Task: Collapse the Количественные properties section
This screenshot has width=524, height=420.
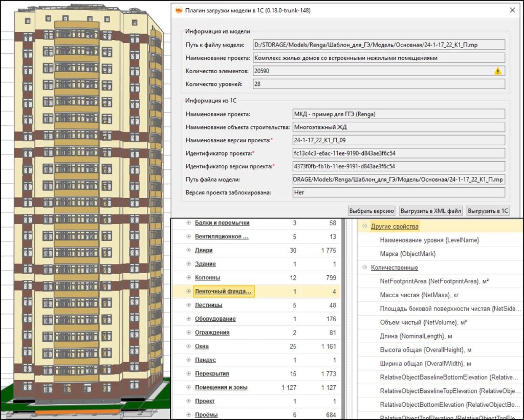Action: coord(364,268)
